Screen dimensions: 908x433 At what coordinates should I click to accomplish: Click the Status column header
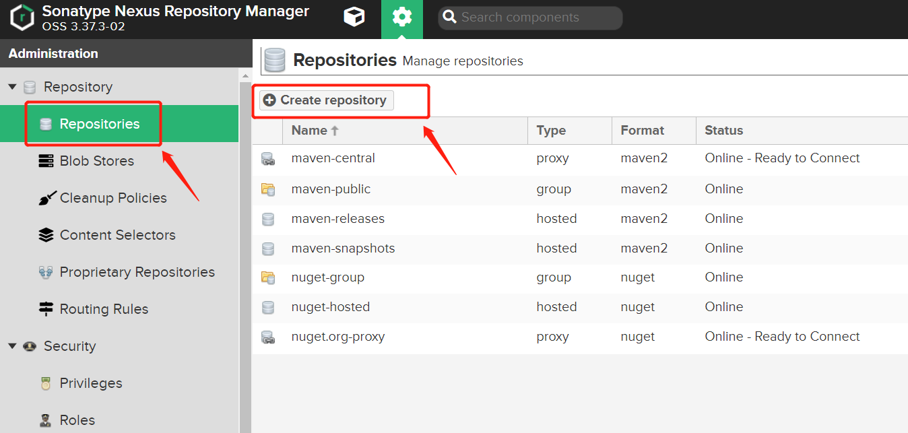point(802,131)
